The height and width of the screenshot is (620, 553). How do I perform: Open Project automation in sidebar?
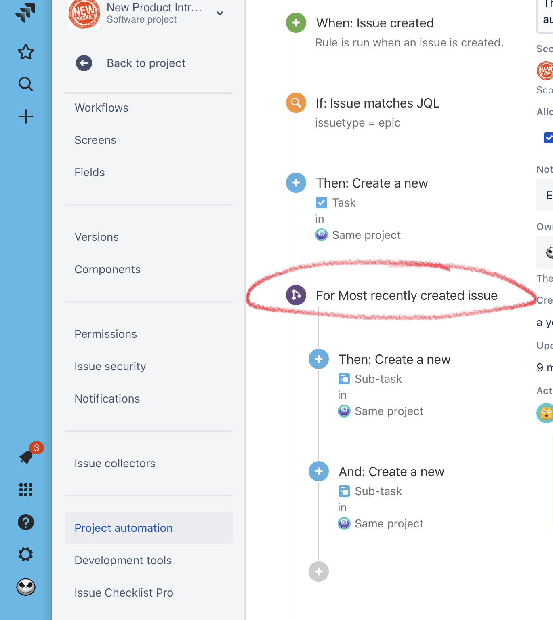click(x=123, y=528)
